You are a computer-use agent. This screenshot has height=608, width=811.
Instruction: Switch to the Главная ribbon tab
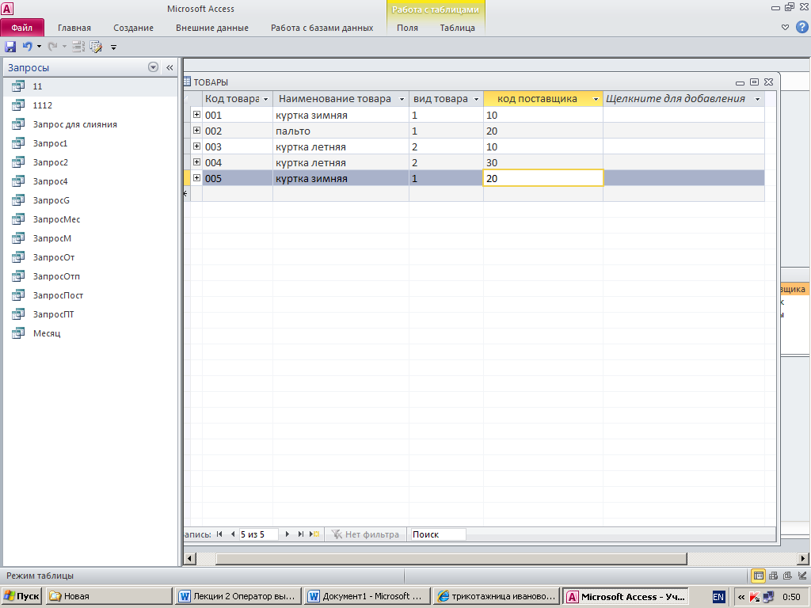pyautogui.click(x=74, y=28)
